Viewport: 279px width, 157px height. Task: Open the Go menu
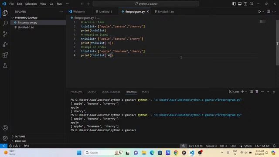[51, 4]
